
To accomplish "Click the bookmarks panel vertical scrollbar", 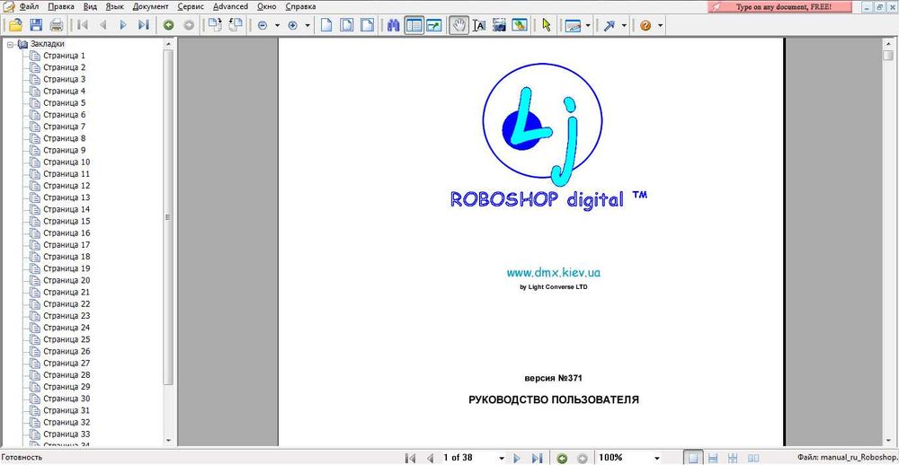I will [x=168, y=217].
